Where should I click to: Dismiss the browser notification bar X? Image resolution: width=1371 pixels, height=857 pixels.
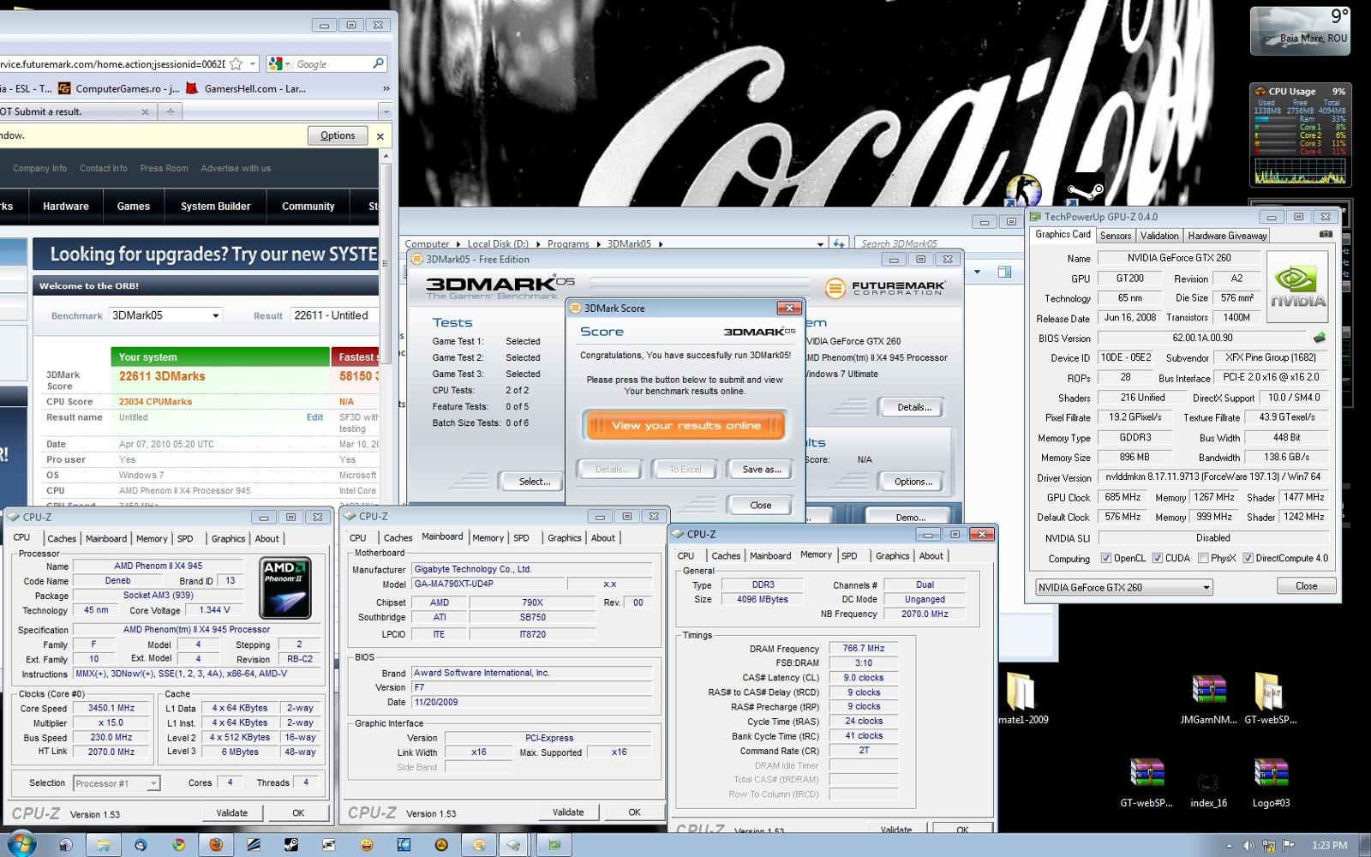[x=380, y=135]
